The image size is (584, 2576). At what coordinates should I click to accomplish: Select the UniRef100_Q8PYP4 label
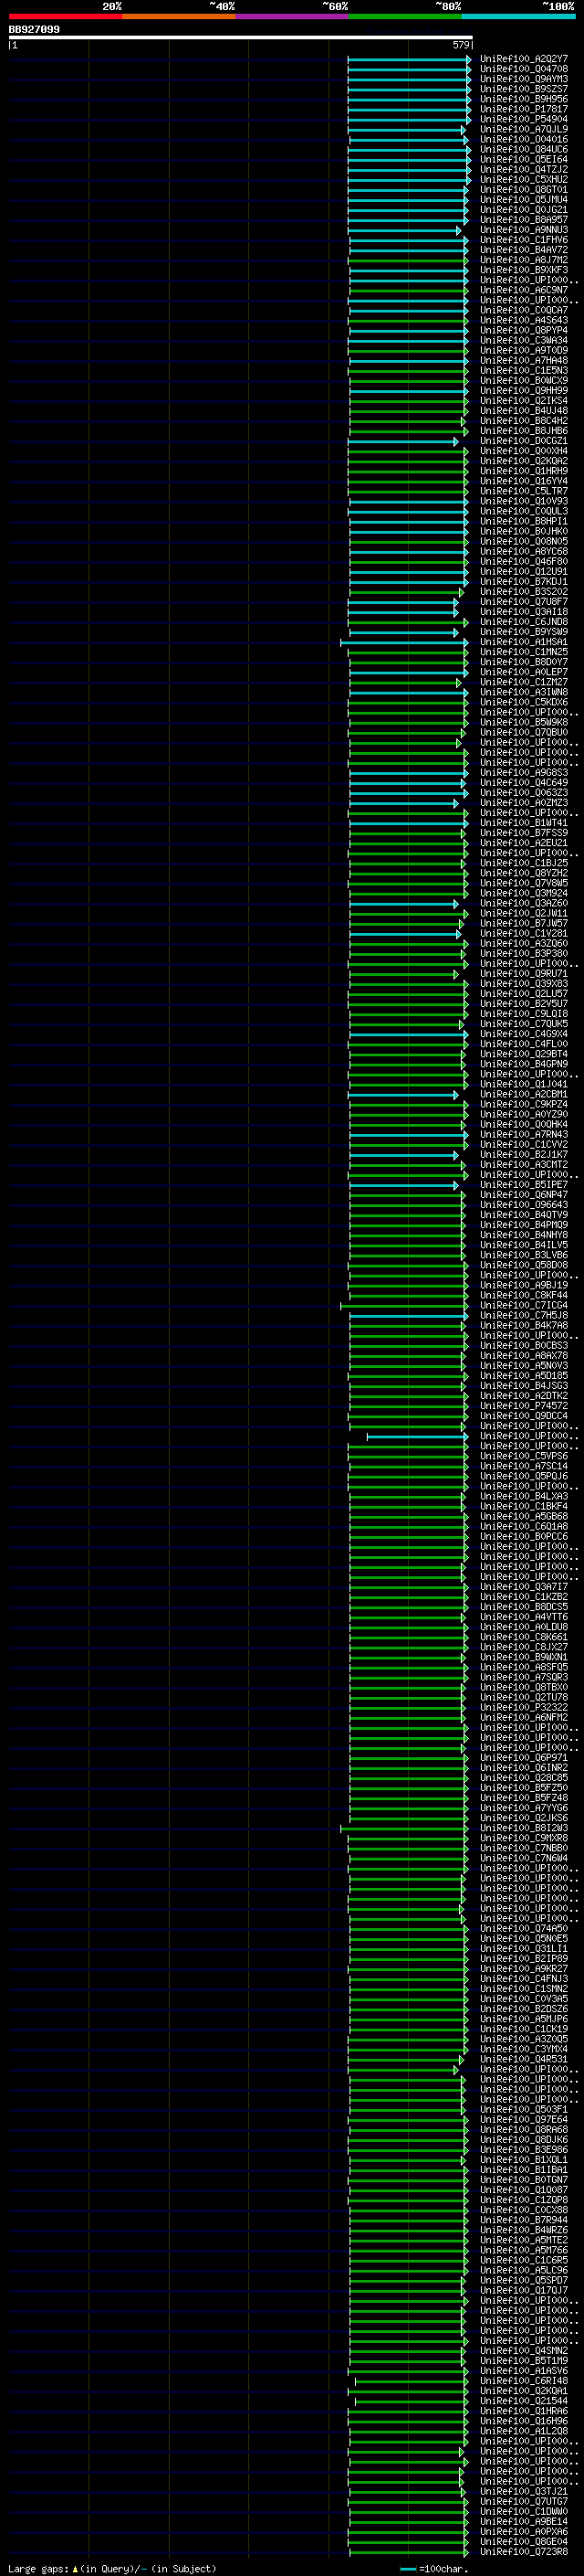point(523,330)
